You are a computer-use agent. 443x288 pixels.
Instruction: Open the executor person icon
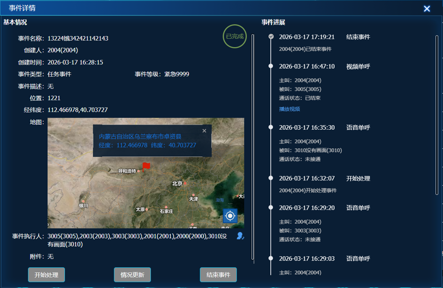[240, 236]
